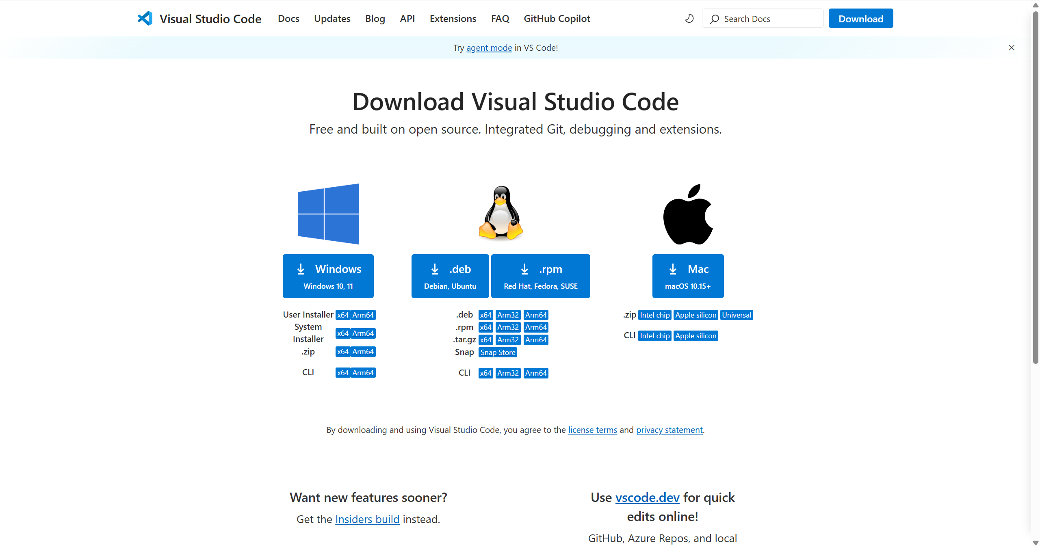
Task: Click the scrollbar up arrow
Action: [1036, 5]
